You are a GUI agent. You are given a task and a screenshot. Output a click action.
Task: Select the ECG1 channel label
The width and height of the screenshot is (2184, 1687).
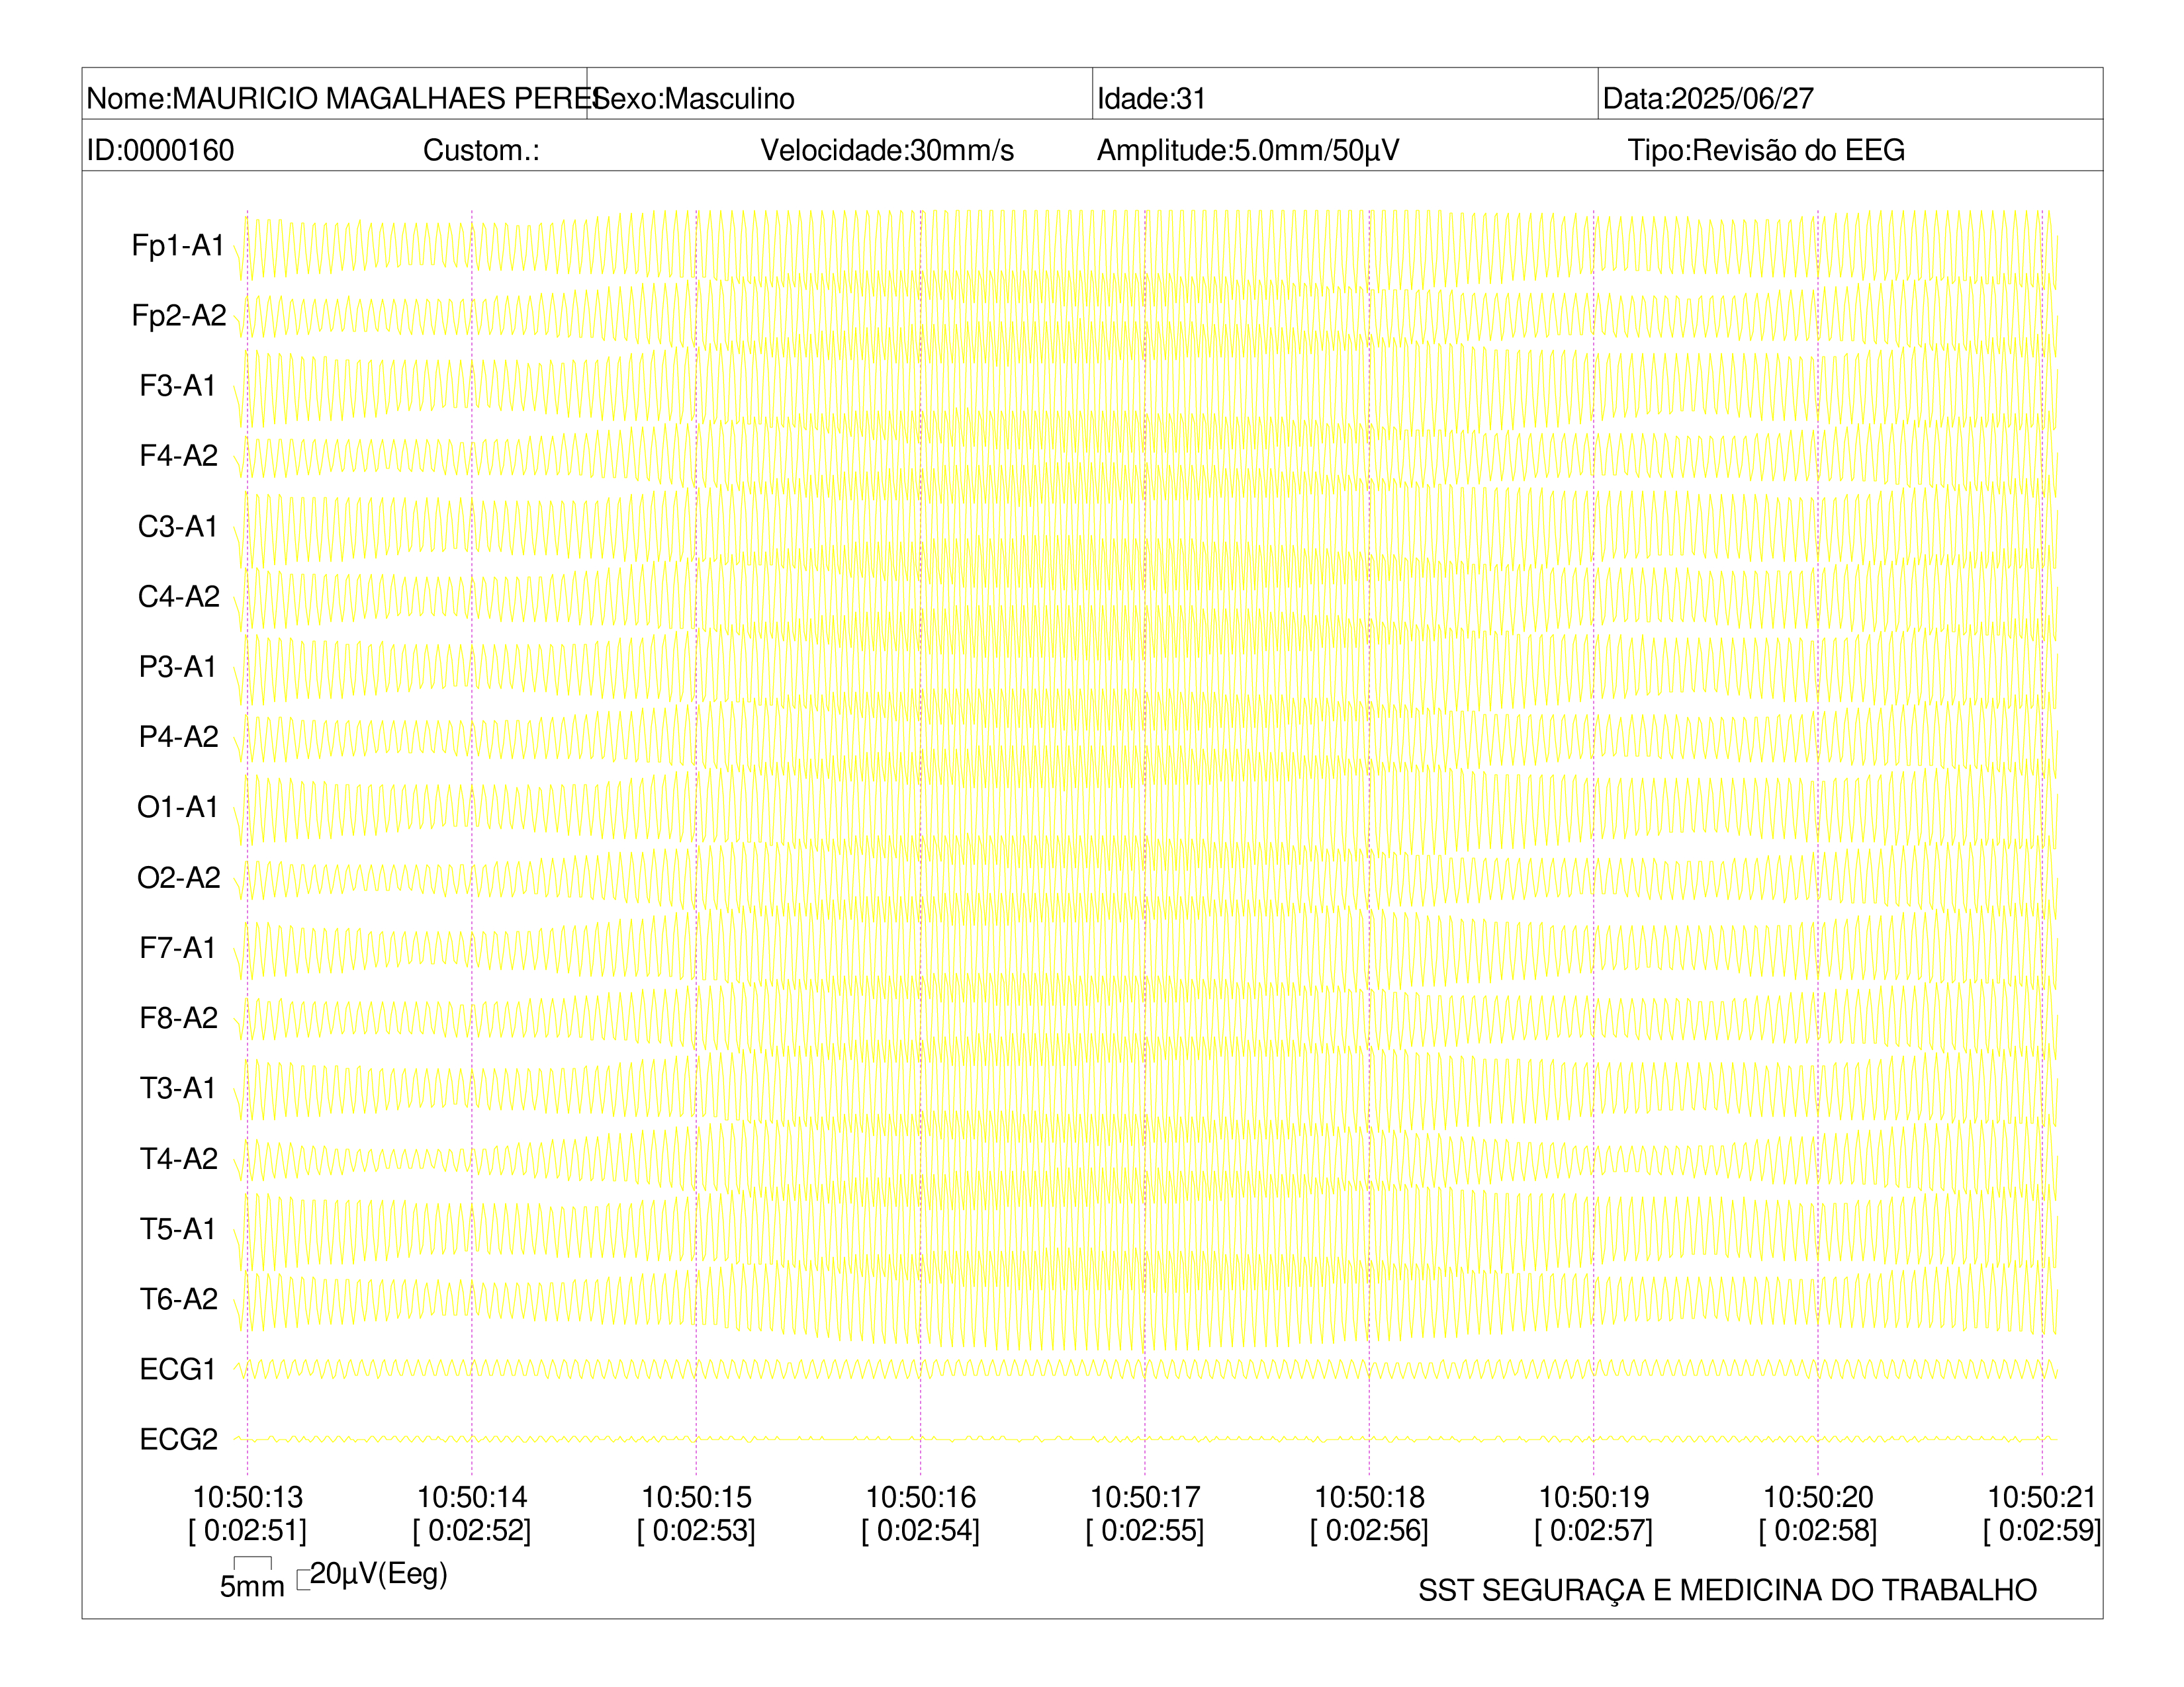pos(178,1369)
